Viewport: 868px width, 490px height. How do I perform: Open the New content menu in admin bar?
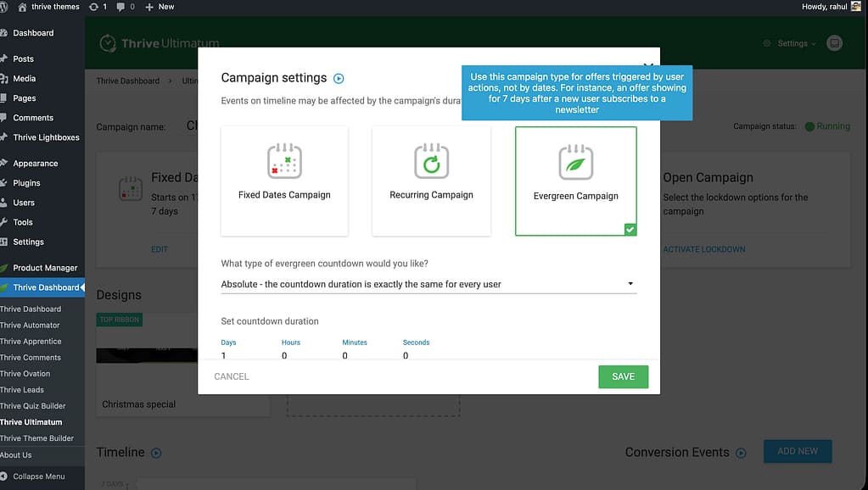pos(160,7)
